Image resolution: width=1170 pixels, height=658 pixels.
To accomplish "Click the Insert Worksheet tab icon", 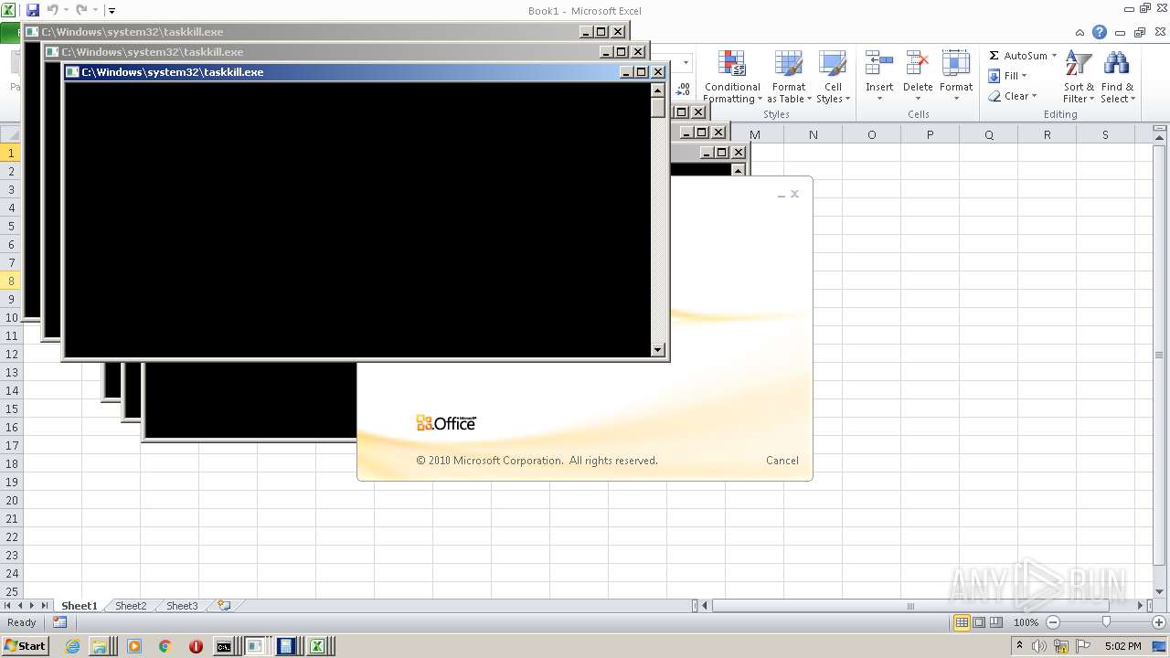I will point(224,605).
